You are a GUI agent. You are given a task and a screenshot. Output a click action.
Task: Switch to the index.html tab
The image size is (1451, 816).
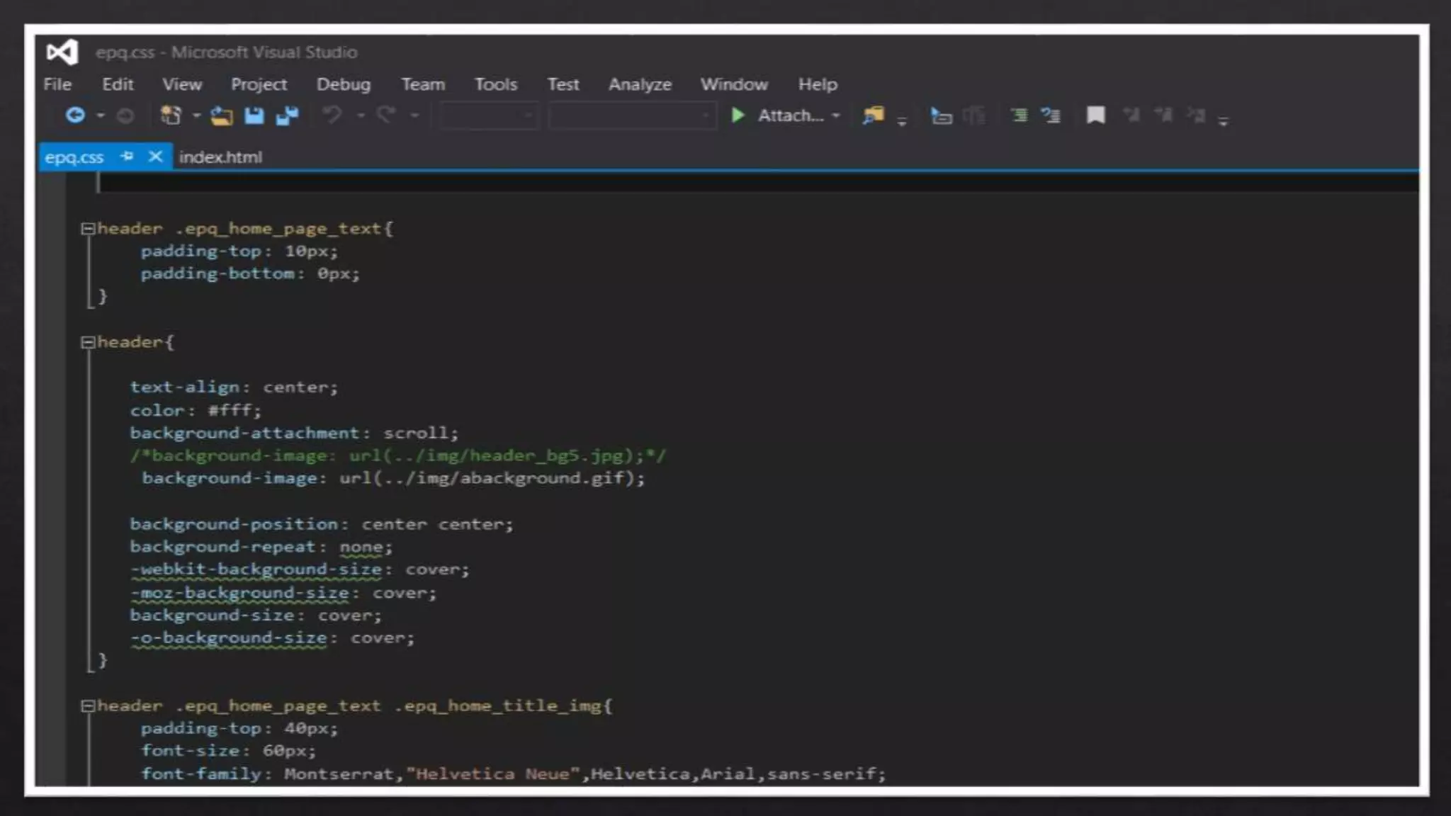[220, 157]
